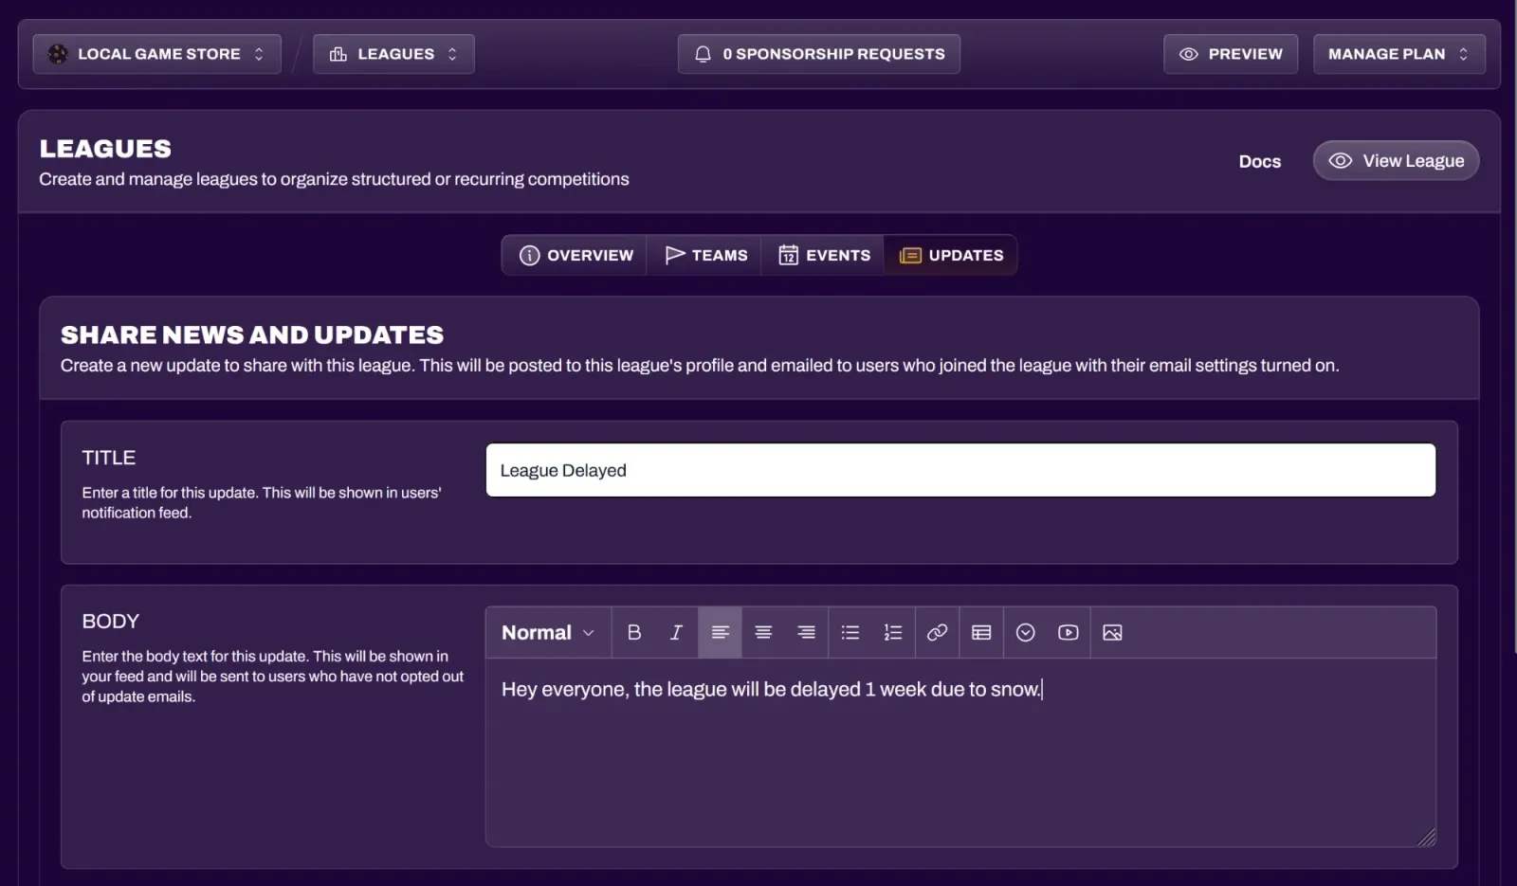Image resolution: width=1517 pixels, height=886 pixels.
Task: Open the Manage Plan dropdown
Action: point(1398,54)
